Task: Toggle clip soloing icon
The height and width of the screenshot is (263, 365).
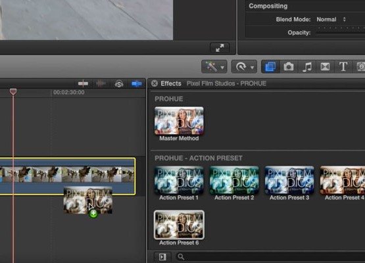Action: 119,84
